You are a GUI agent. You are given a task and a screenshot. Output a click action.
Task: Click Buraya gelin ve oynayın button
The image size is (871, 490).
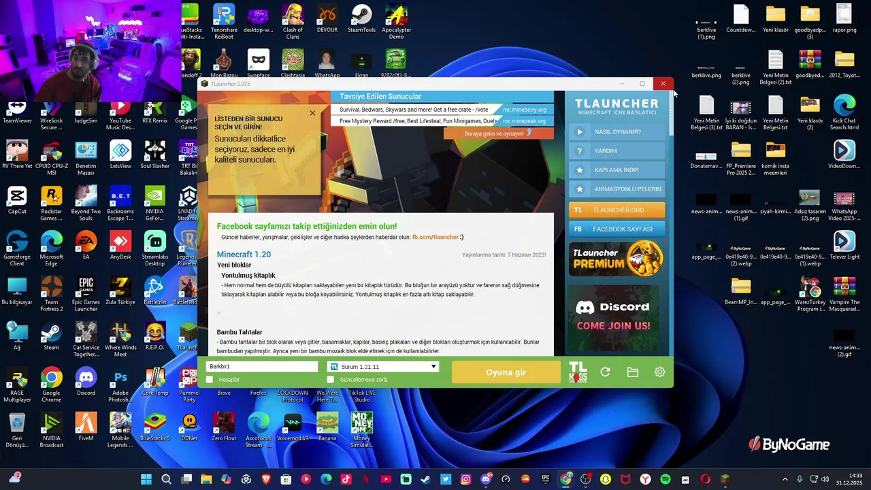point(498,133)
